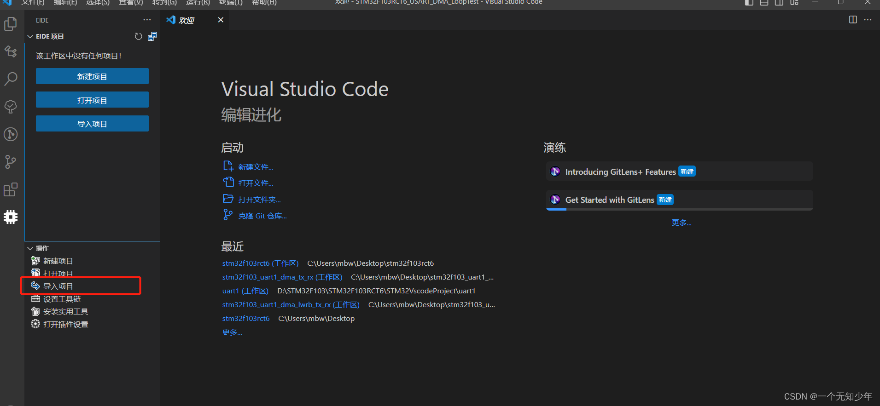Click the blue 新建项目 button
The image size is (880, 406).
pyautogui.click(x=92, y=76)
